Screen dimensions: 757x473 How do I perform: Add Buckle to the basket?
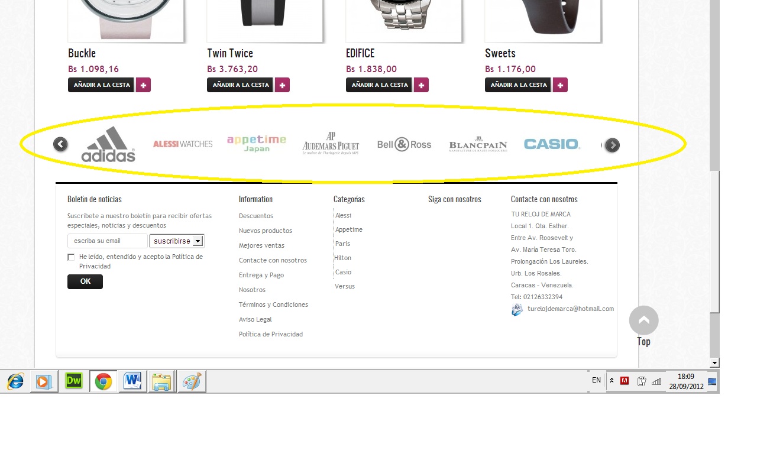(x=102, y=85)
